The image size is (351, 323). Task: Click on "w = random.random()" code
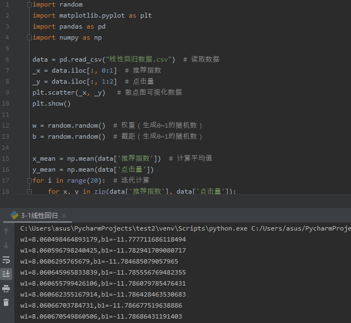(69, 125)
